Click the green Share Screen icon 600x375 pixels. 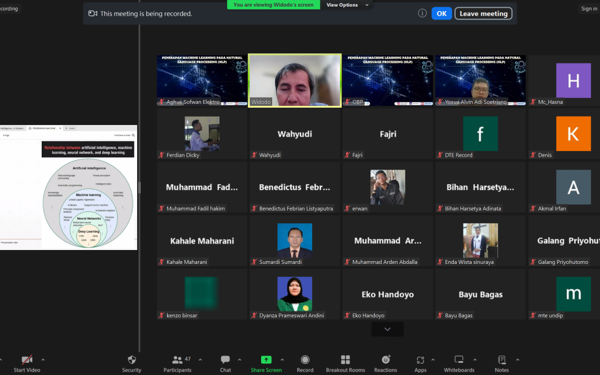coord(266,360)
